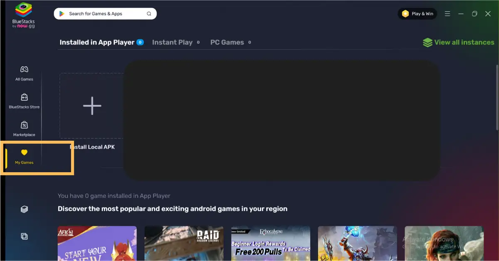The width and height of the screenshot is (499, 261).
Task: Click the search magnifier icon
Action: click(149, 14)
